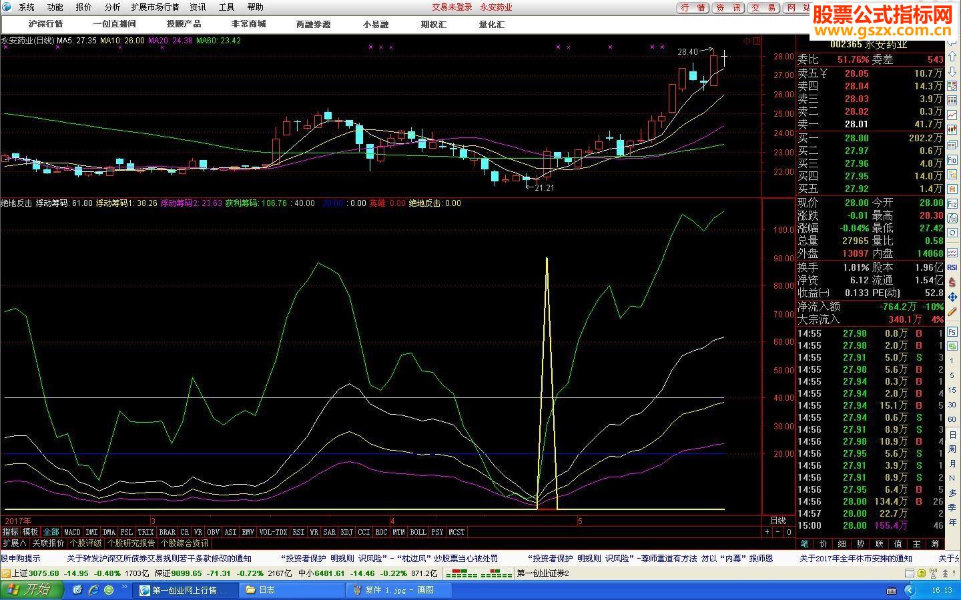961x600 pixels.
Task: Open the f(x) formula manager icon
Action: (952, 217)
